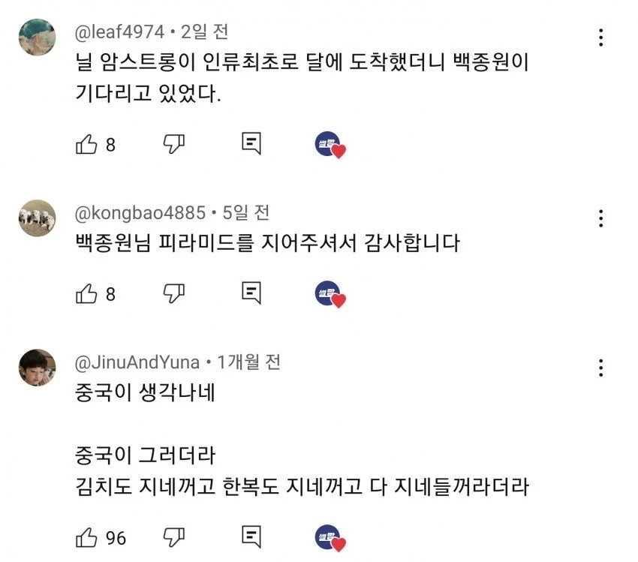Like the @leaf4974 comment
This screenshot has height=562, width=638.
click(x=87, y=144)
